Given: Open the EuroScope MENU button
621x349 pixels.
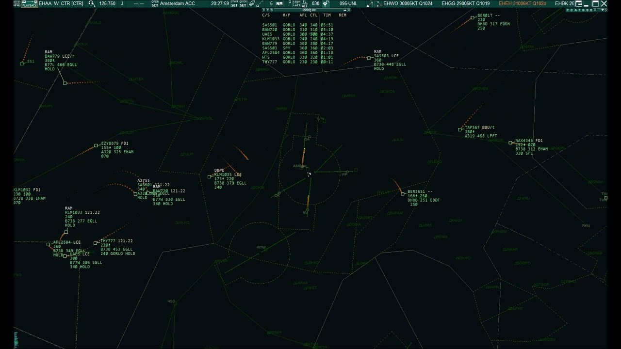Looking at the screenshot, I should pyautogui.click(x=17, y=3).
